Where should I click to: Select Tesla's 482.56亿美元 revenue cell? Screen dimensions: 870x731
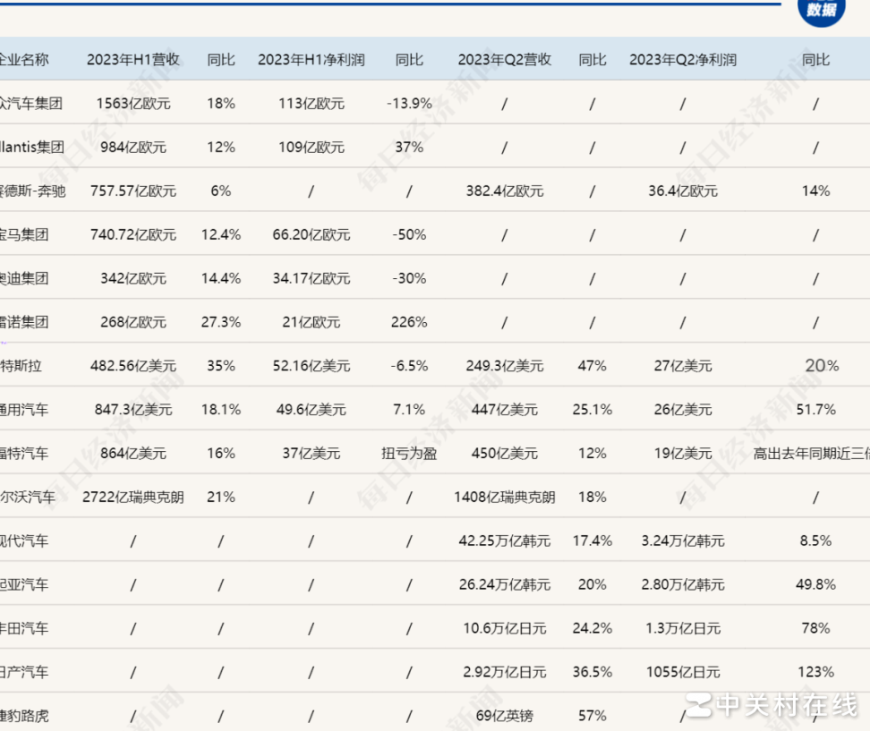pyautogui.click(x=132, y=366)
